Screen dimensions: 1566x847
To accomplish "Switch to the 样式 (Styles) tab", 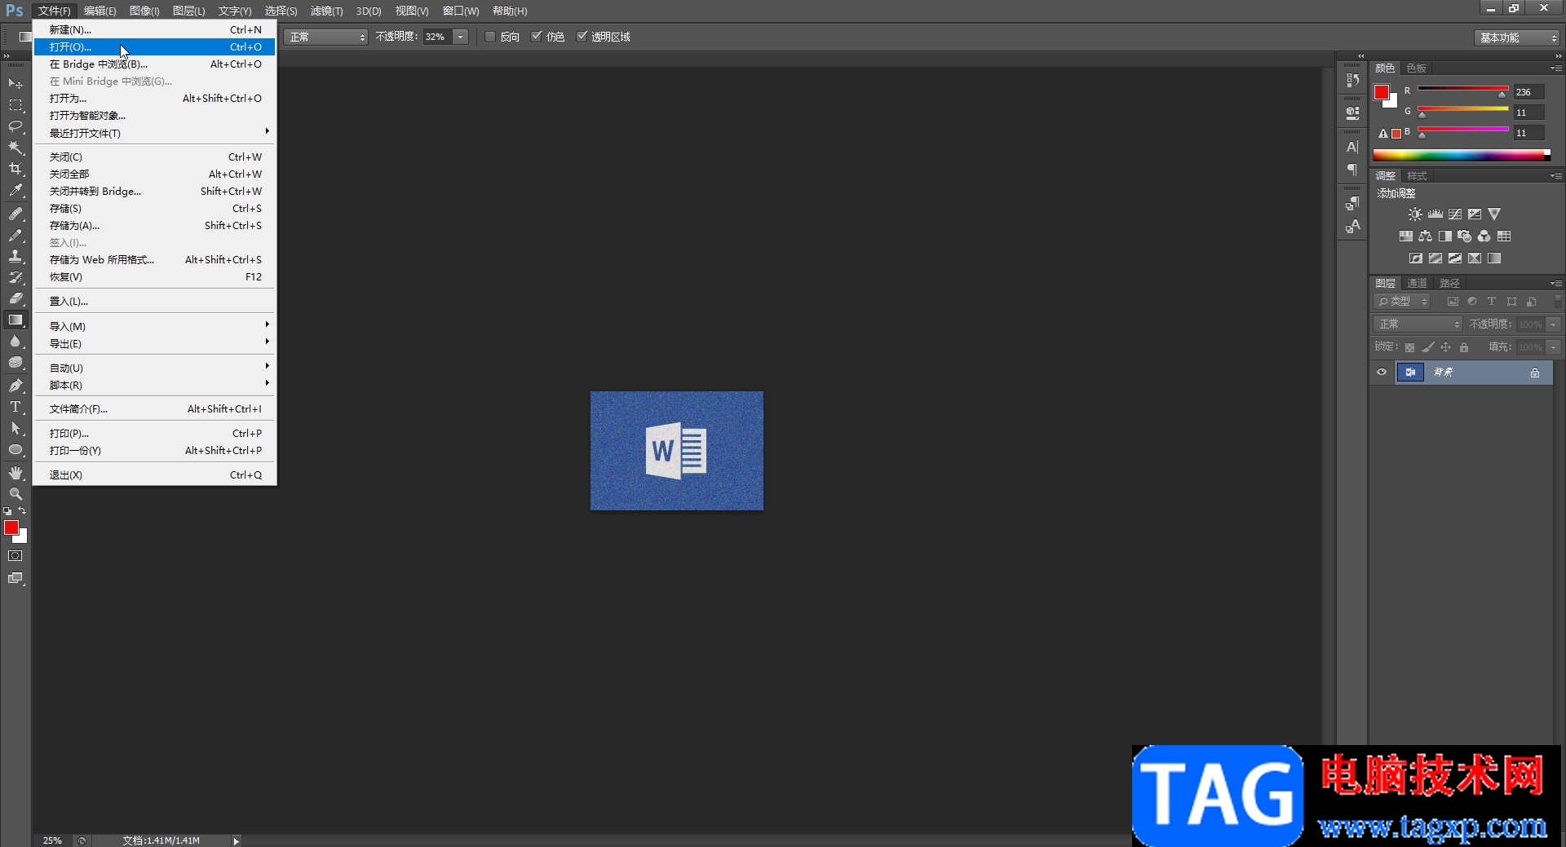I will 1418,176.
